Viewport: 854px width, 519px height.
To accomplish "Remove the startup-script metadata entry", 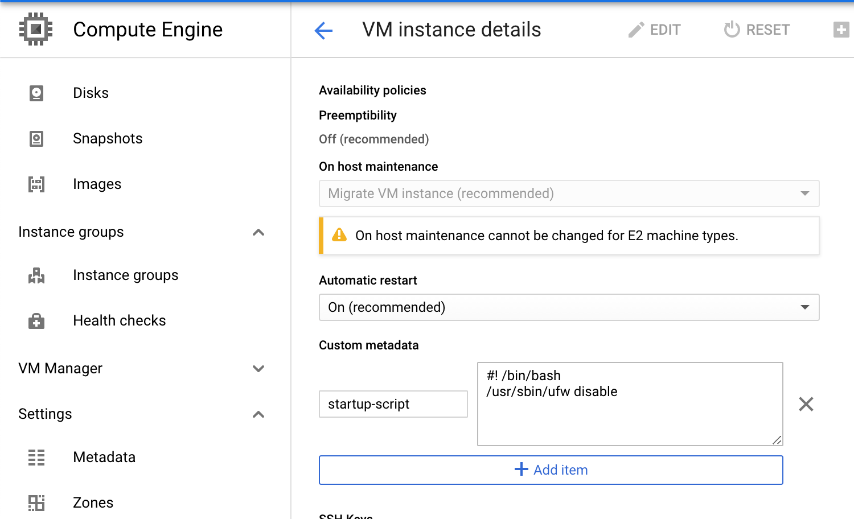I will [806, 404].
